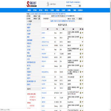Viewport: 111px width, 111px height.
Task: Open the last item in the blue navigation bar
Action: (x=80, y=10)
